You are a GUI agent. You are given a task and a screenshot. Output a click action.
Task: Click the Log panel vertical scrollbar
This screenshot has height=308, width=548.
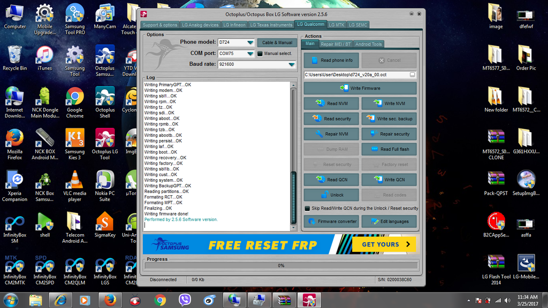tap(293, 155)
